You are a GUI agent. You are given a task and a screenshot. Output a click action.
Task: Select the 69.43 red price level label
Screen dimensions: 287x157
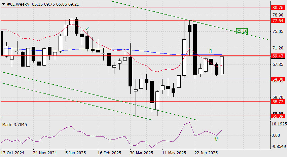(278, 56)
